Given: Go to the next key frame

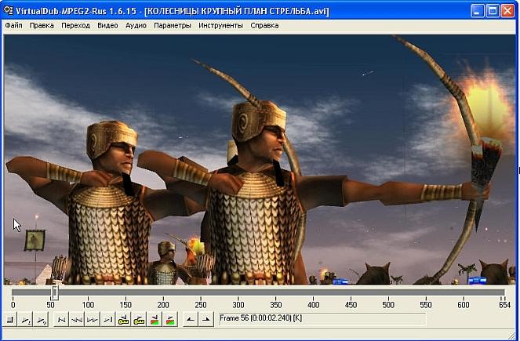Looking at the screenshot, I should coord(139,320).
